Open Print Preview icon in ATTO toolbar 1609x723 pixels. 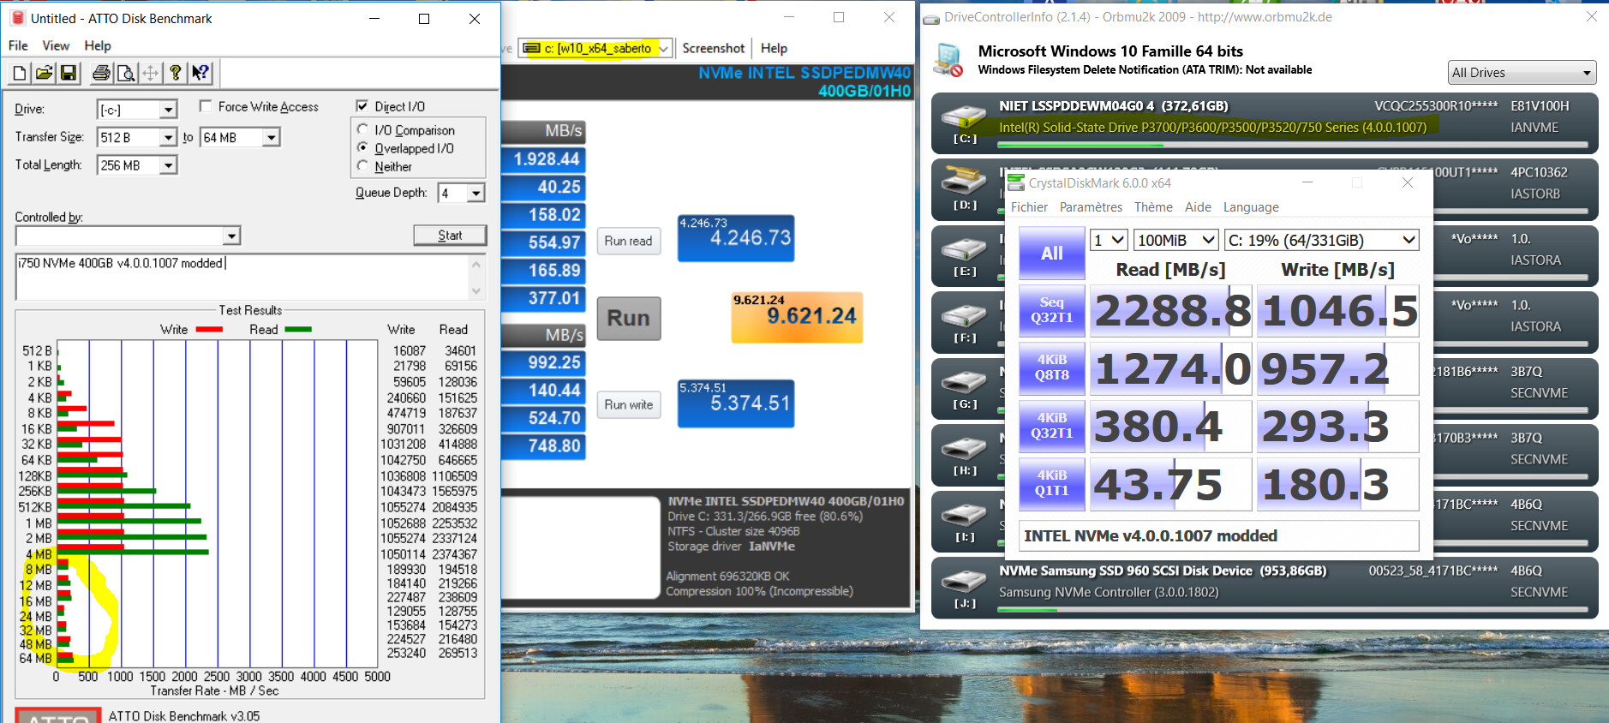pyautogui.click(x=126, y=74)
